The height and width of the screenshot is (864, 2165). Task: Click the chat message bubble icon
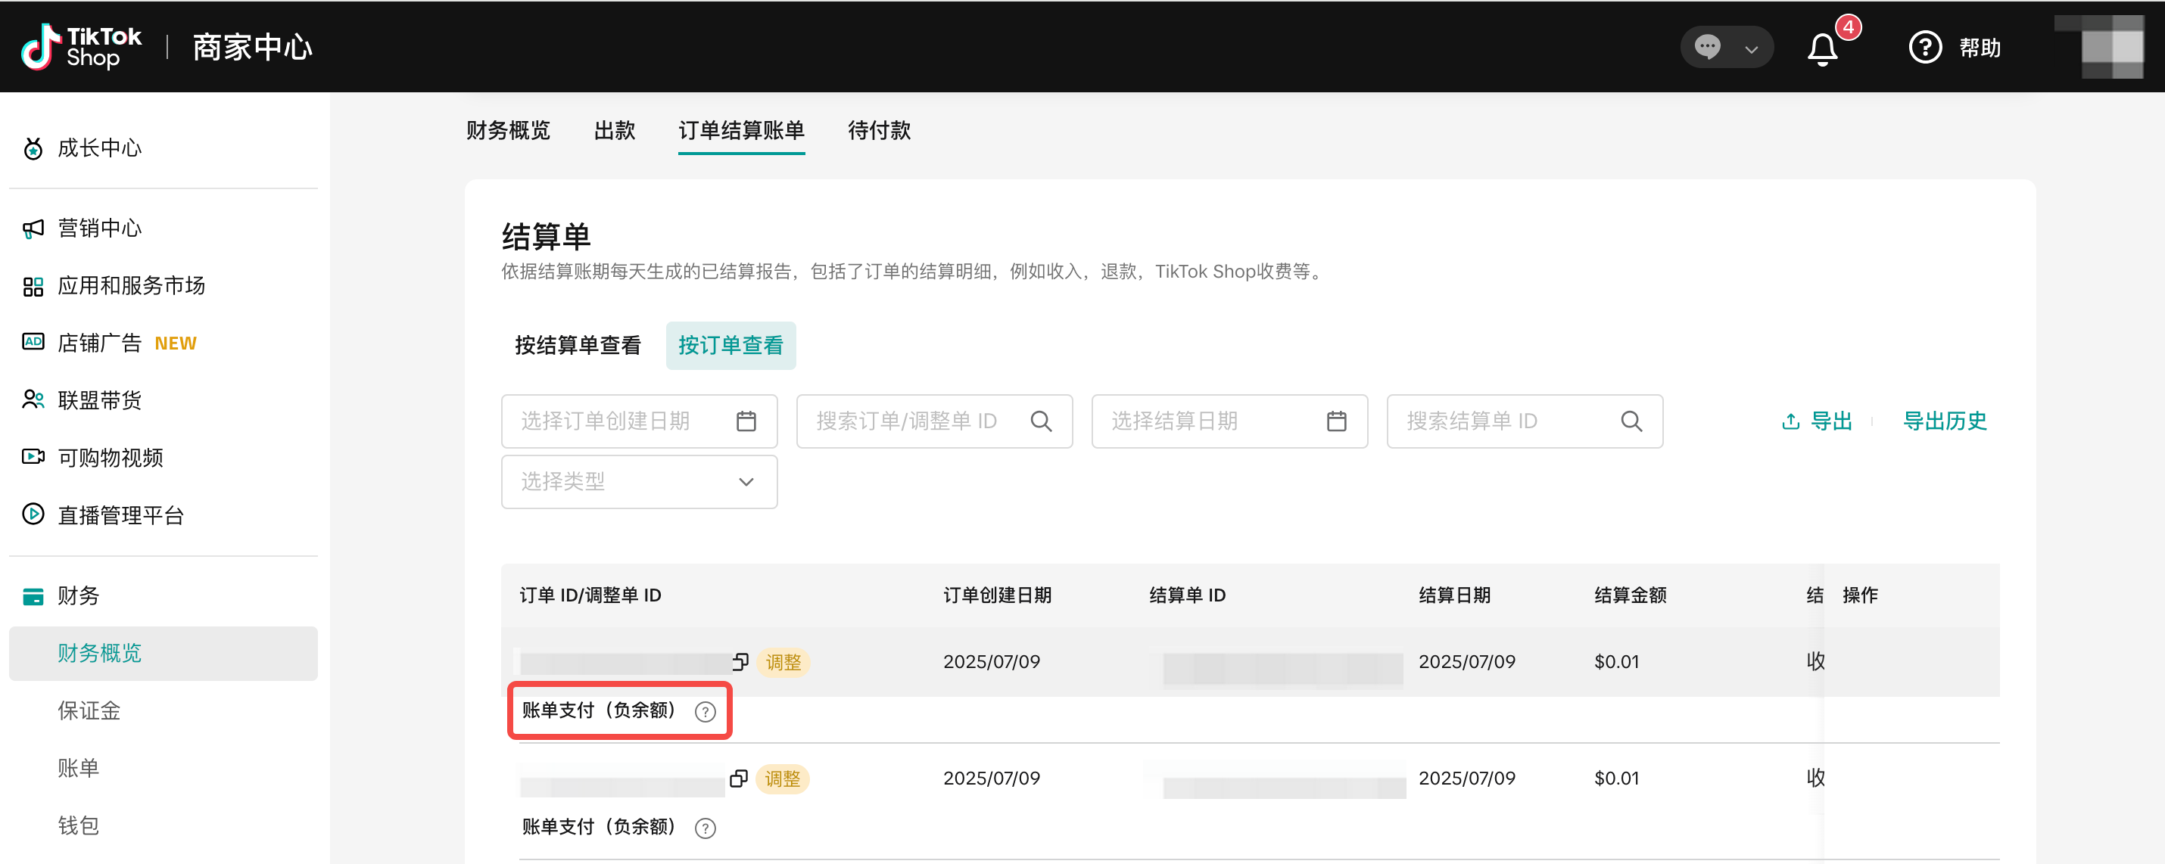(1707, 46)
